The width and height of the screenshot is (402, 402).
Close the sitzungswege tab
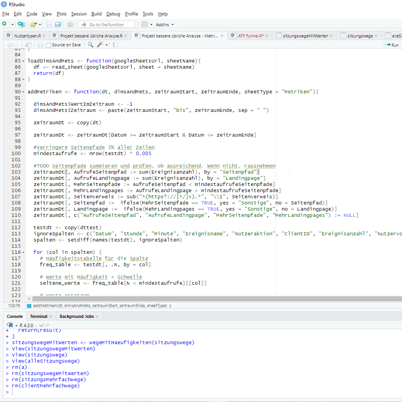point(376,36)
